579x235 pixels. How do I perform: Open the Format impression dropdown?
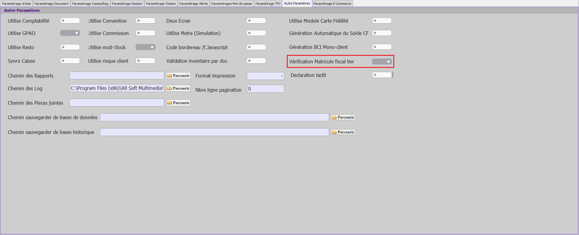(x=266, y=76)
